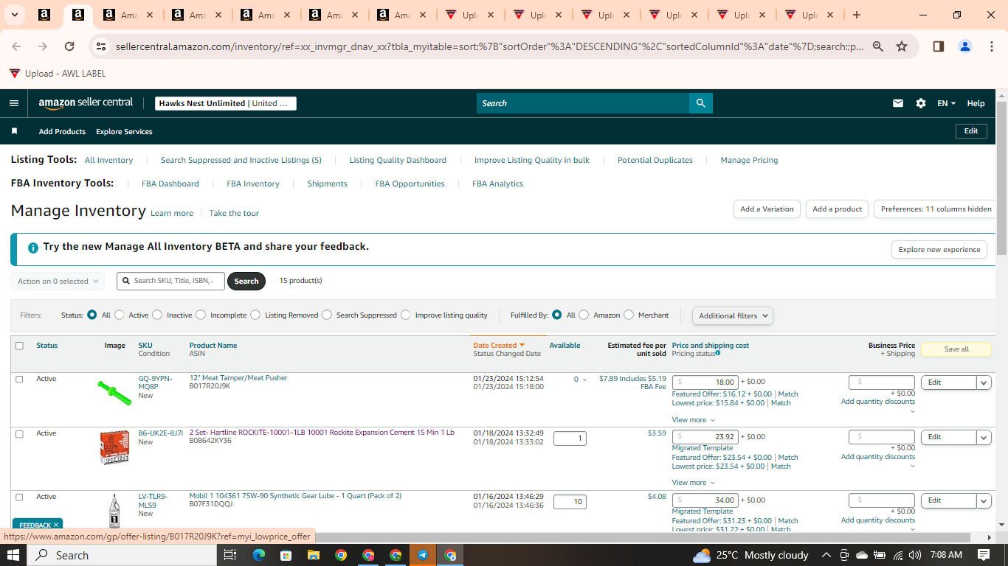Open the Chrome profile avatar icon
Screen dimensions: 1008x566
(x=965, y=46)
